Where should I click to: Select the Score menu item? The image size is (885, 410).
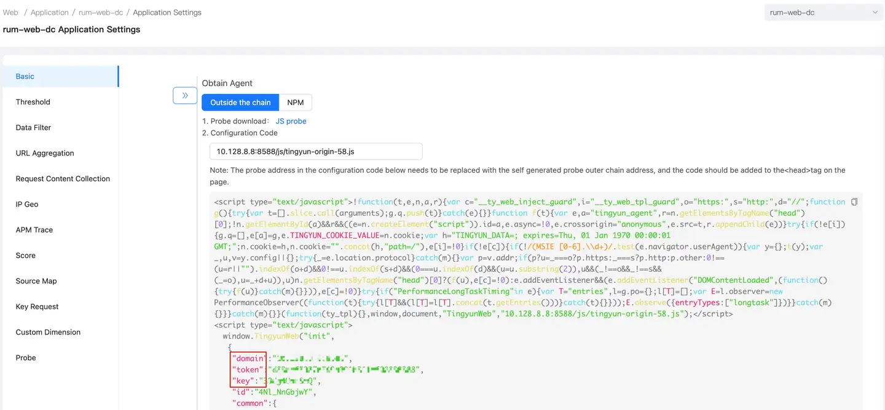26,256
